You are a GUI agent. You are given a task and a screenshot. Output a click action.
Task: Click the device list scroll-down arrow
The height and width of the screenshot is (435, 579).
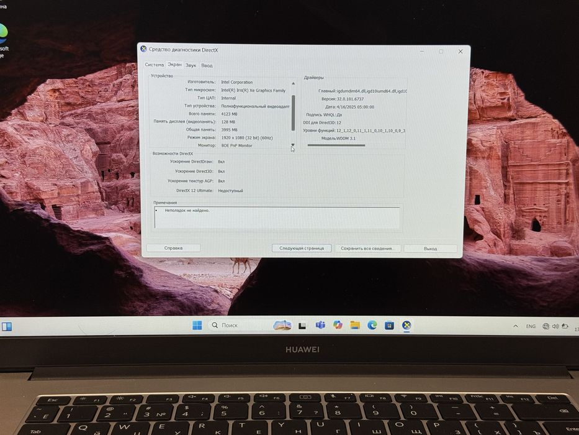[x=293, y=145]
